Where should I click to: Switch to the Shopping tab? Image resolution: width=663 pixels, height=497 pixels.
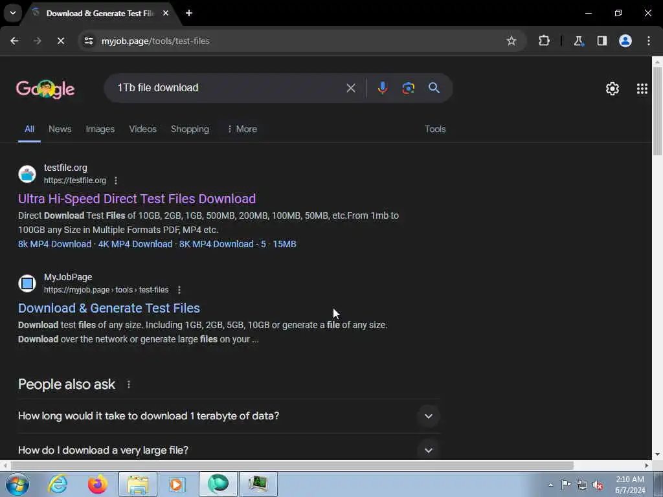point(190,129)
